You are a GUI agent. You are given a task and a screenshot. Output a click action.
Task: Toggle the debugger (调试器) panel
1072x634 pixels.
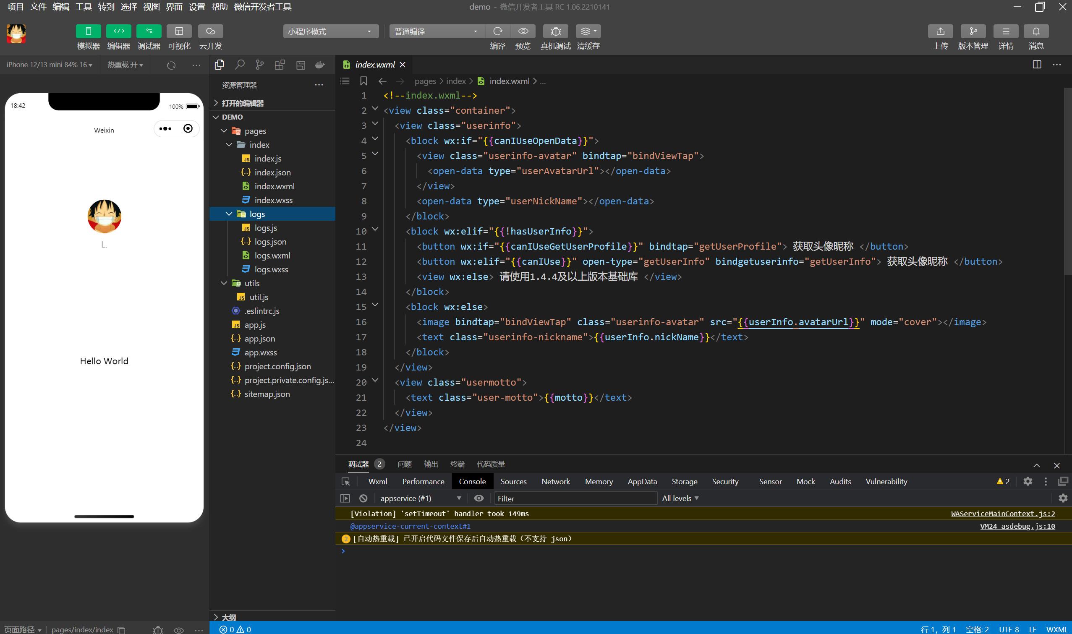tap(149, 31)
